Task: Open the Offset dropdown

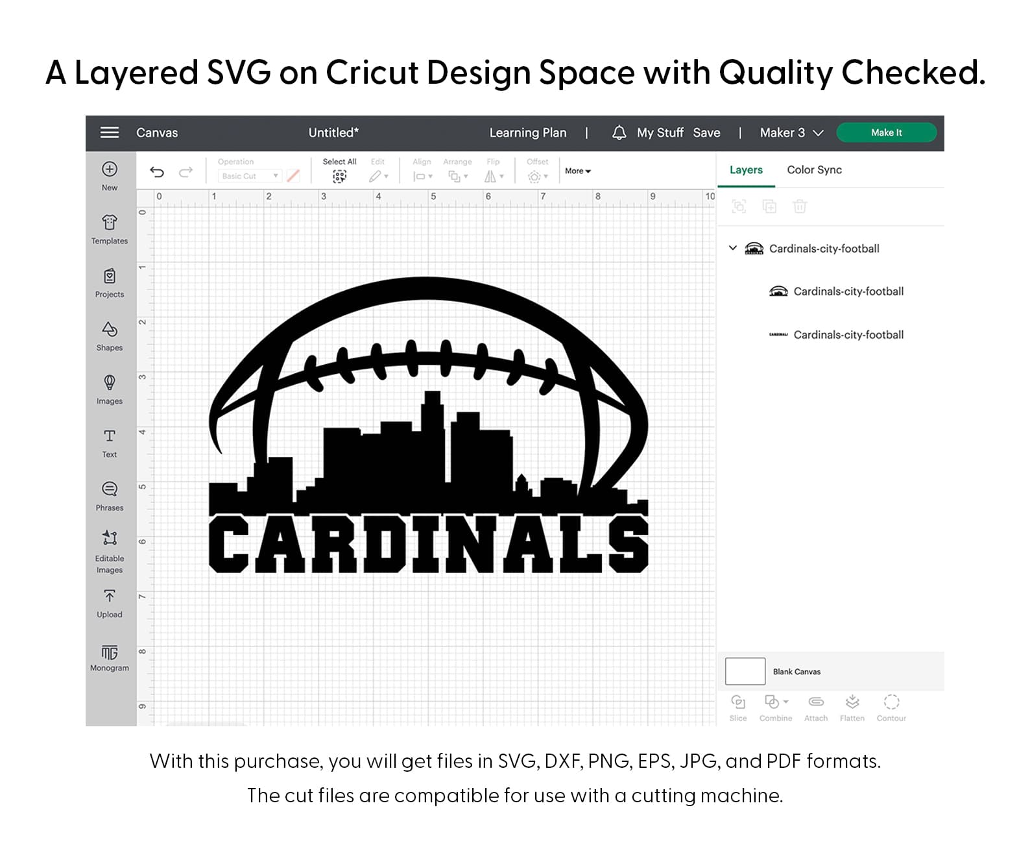Action: pos(538,176)
